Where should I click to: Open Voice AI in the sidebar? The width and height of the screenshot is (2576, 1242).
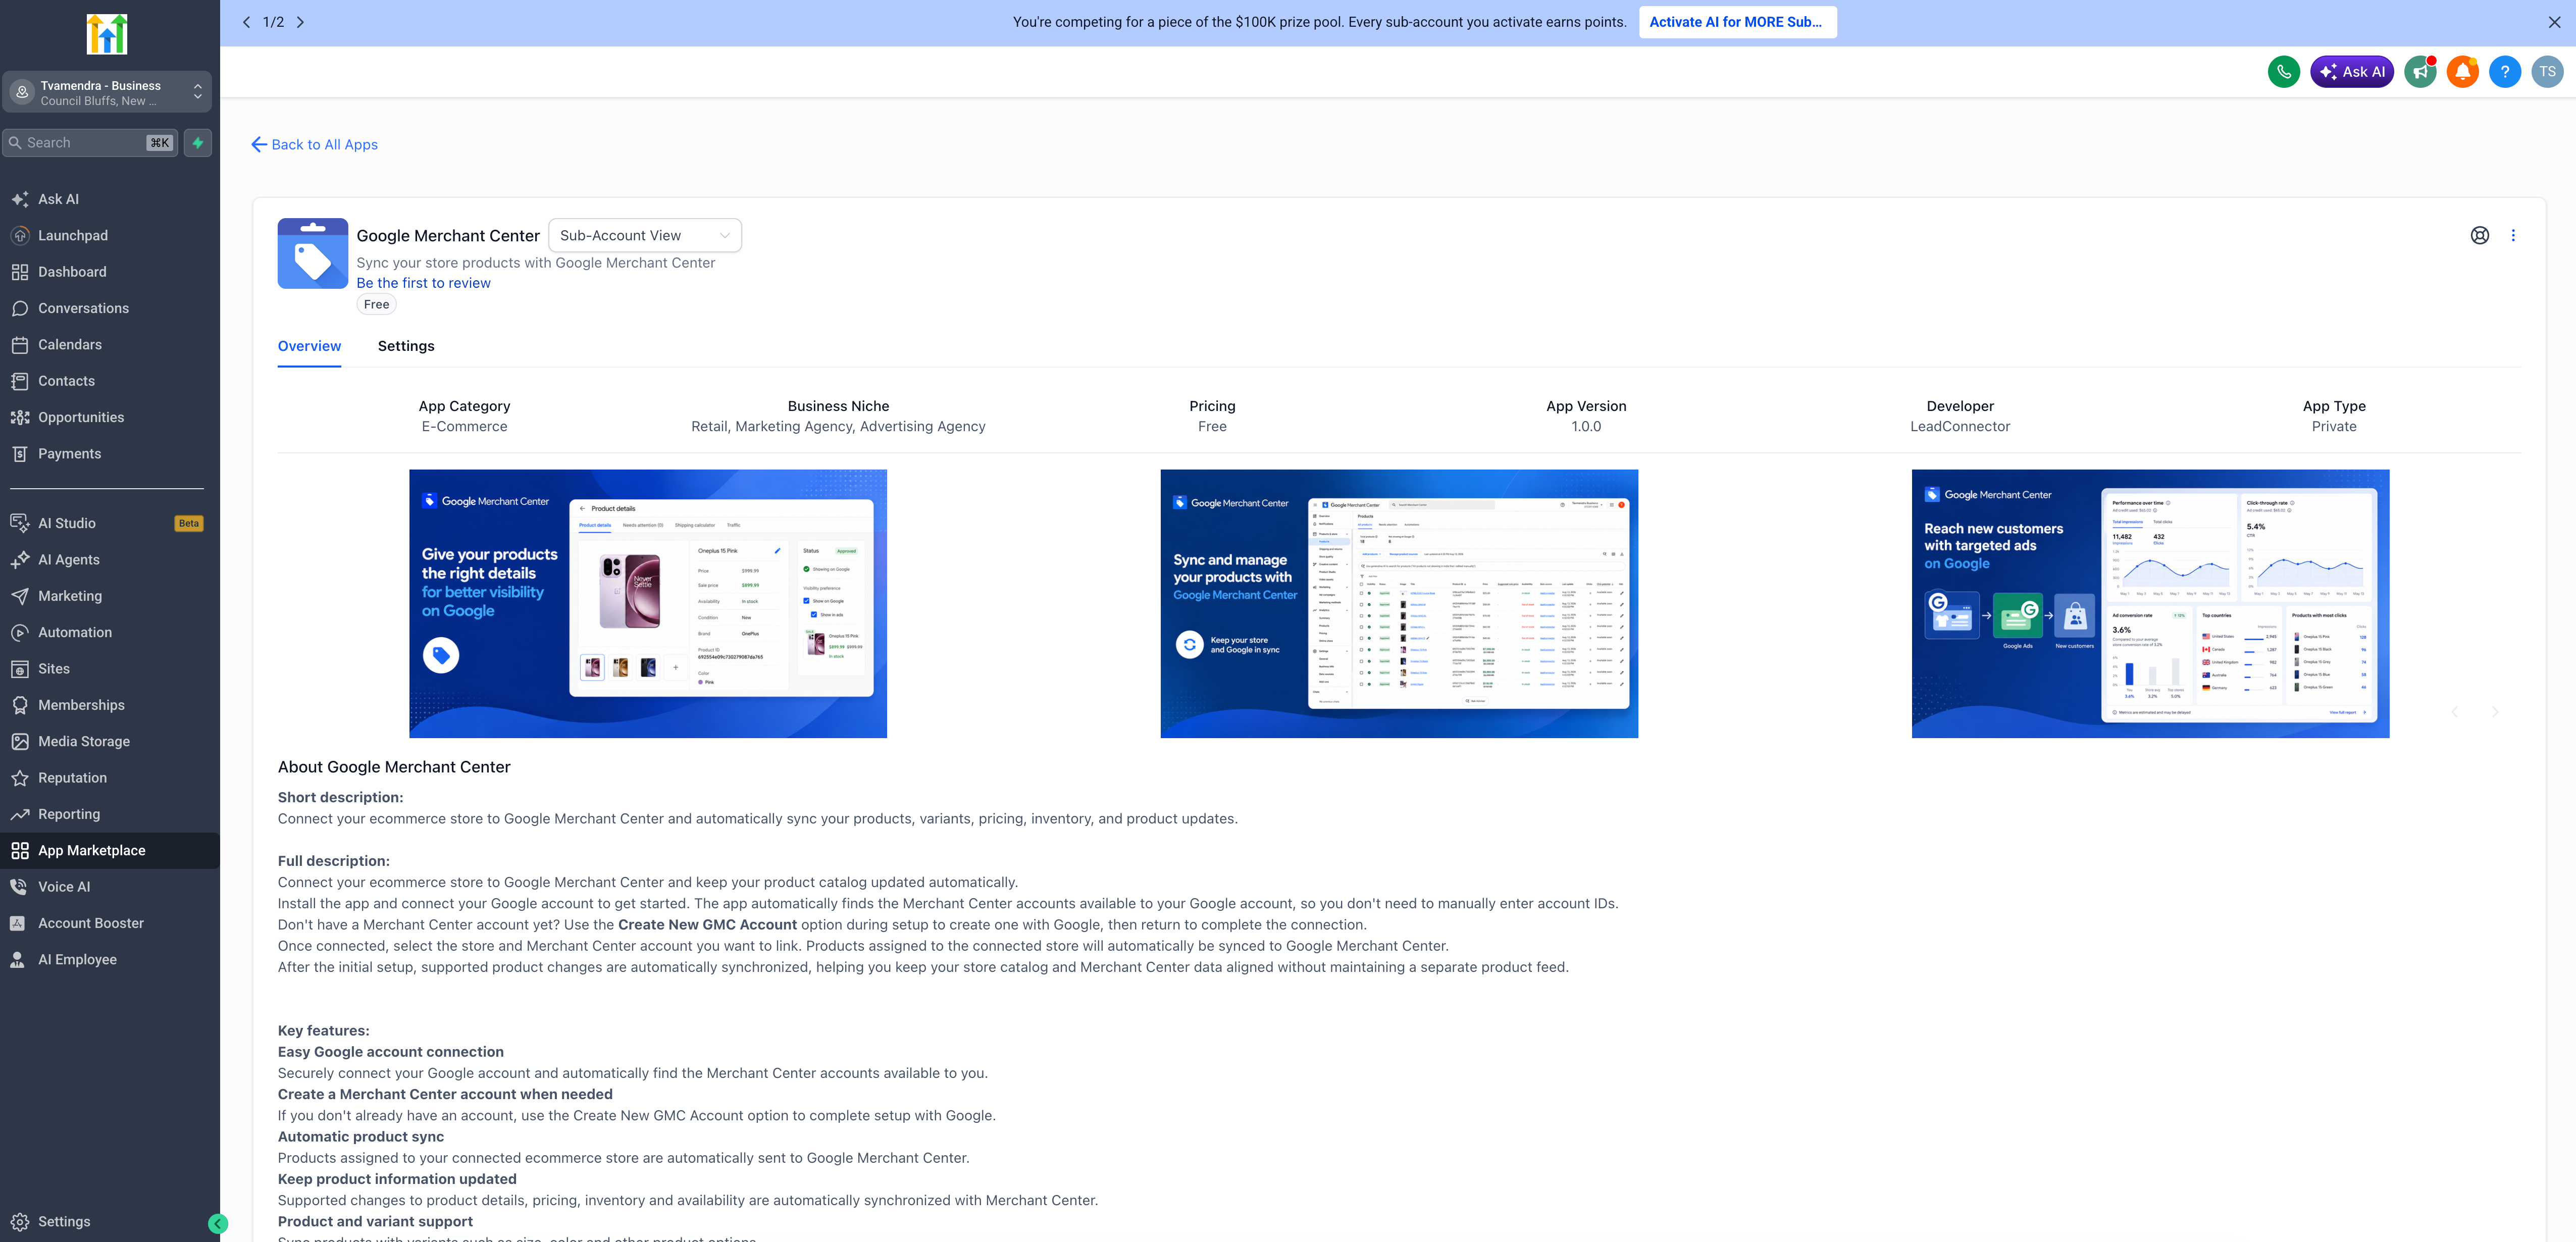point(110,887)
